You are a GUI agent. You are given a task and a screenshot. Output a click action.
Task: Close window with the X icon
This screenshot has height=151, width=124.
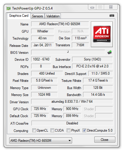[111, 7]
